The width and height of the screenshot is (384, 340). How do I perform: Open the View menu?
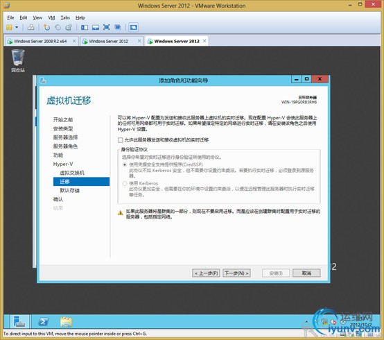tap(37, 17)
